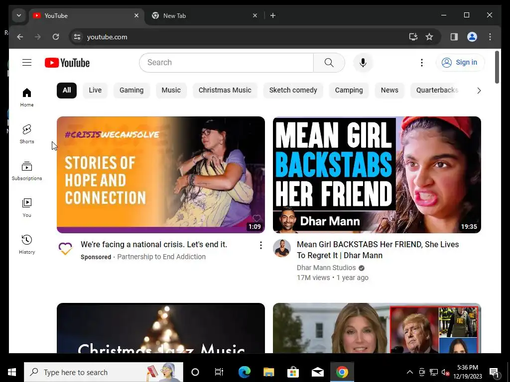
Task: Open the Trump news video thumbnail
Action: [x=377, y=328]
